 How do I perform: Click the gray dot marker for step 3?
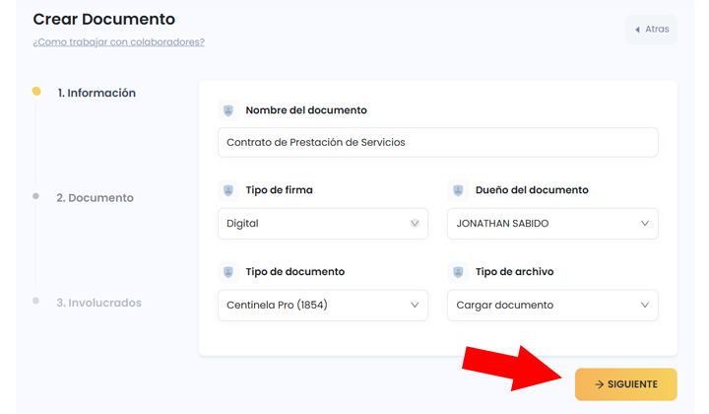pos(36,301)
